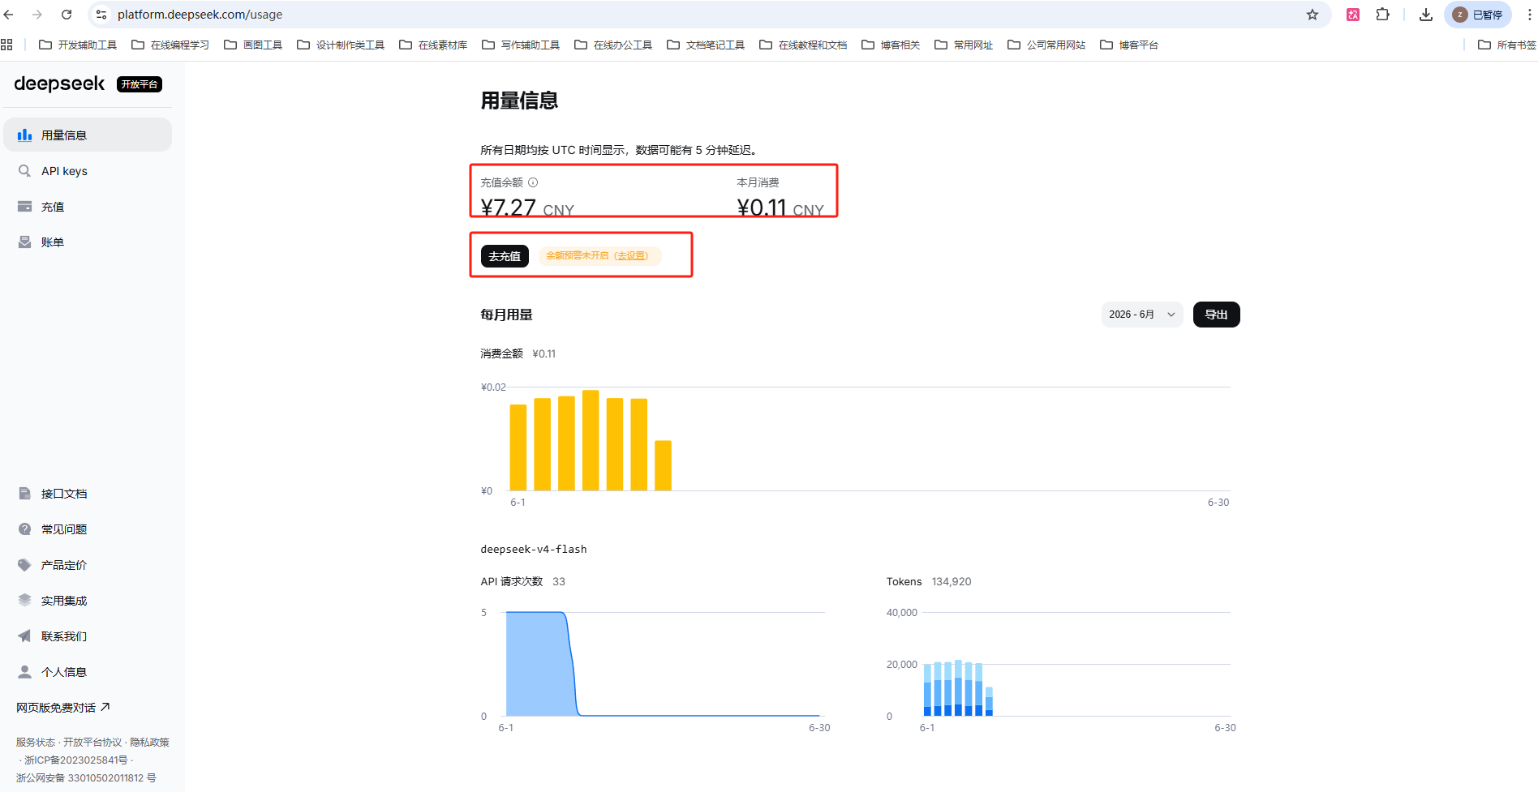Image resolution: width=1538 pixels, height=792 pixels.
Task: Open the pink translate extension icon
Action: point(1353,15)
